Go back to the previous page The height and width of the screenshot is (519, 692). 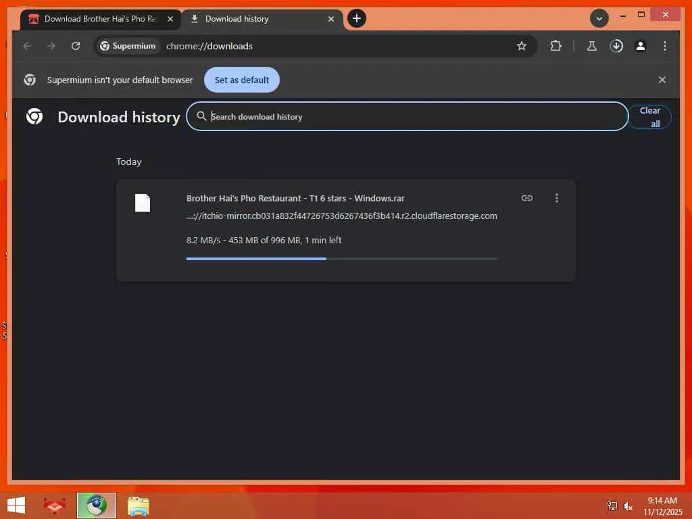click(27, 46)
